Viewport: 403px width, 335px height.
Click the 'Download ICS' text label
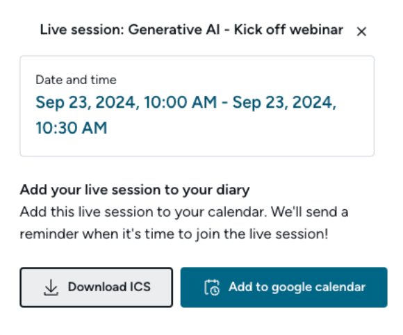click(109, 287)
